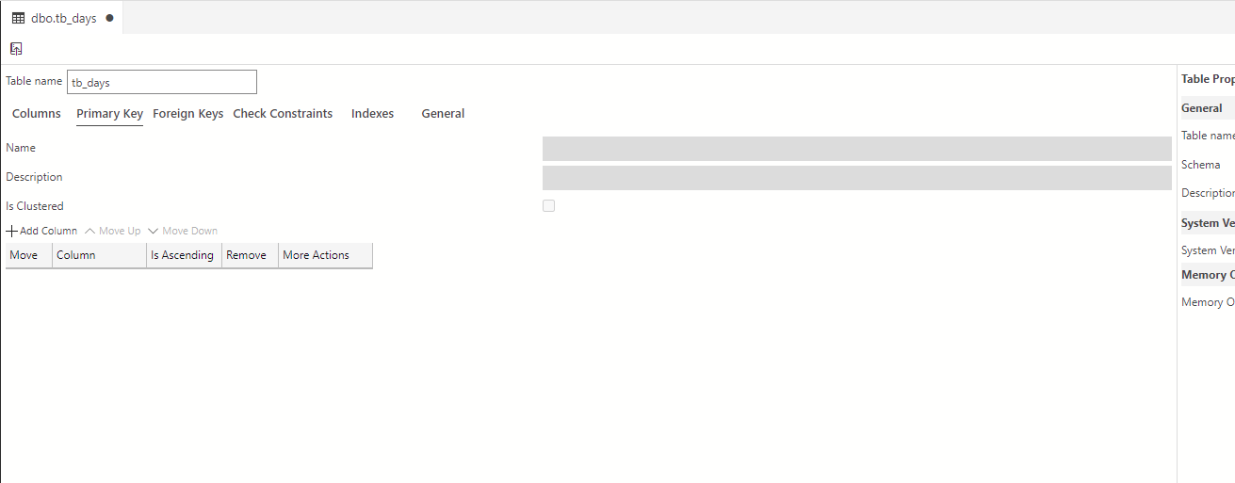Image resolution: width=1235 pixels, height=483 pixels.
Task: Click the publish changes toolbar icon
Action: (x=16, y=49)
